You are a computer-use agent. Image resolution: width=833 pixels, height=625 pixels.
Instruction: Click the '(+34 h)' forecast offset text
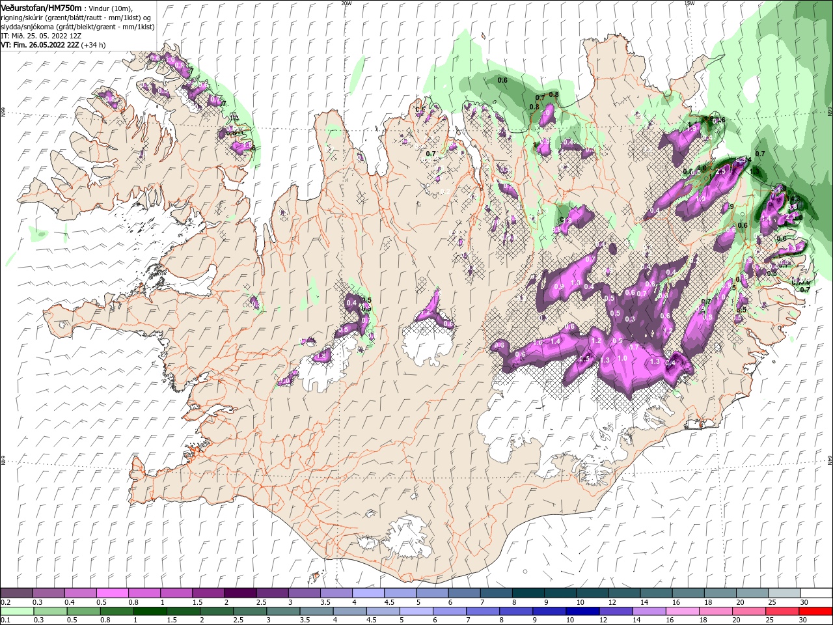tap(94, 45)
